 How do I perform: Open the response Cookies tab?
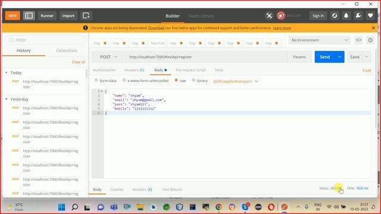[x=117, y=189]
